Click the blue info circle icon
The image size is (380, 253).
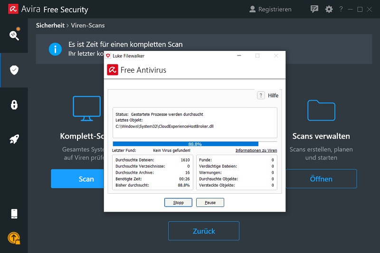point(55,49)
